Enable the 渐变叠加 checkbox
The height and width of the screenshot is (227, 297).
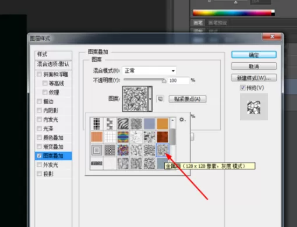click(x=39, y=147)
